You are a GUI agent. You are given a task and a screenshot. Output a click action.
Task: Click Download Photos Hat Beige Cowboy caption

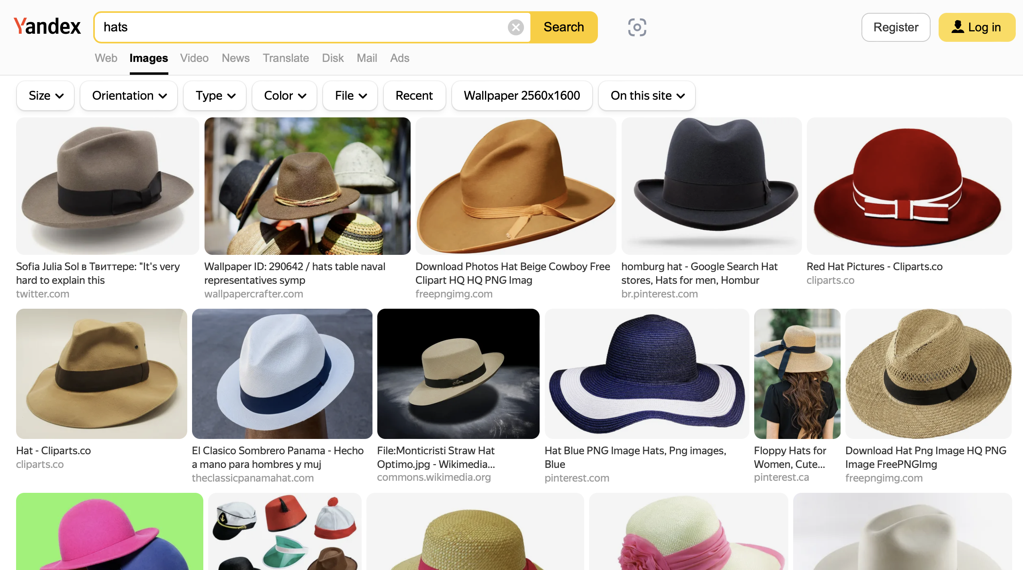pyautogui.click(x=513, y=273)
